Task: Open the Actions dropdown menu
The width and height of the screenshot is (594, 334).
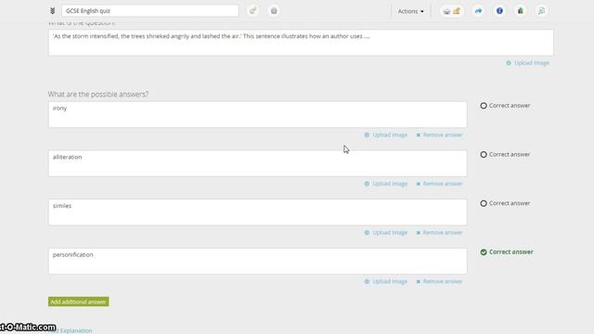Action: tap(410, 11)
